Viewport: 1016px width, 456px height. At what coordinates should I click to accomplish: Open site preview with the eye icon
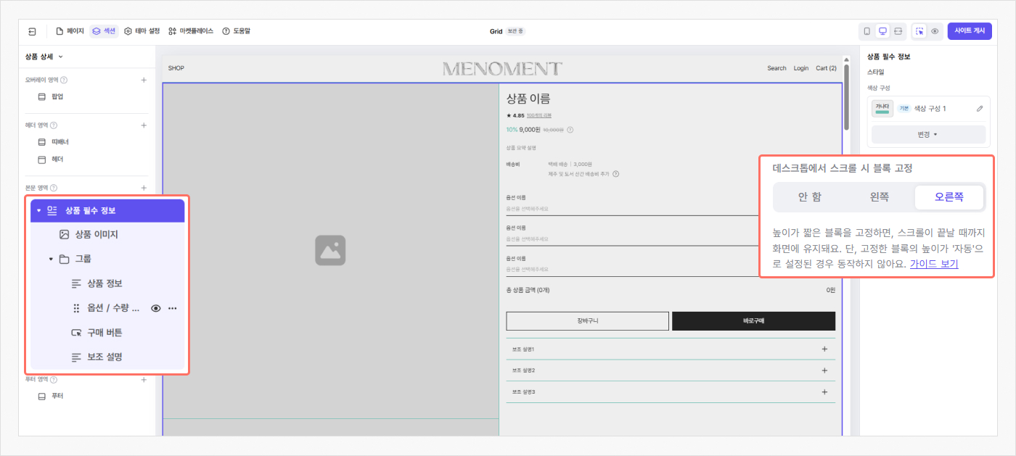[935, 31]
